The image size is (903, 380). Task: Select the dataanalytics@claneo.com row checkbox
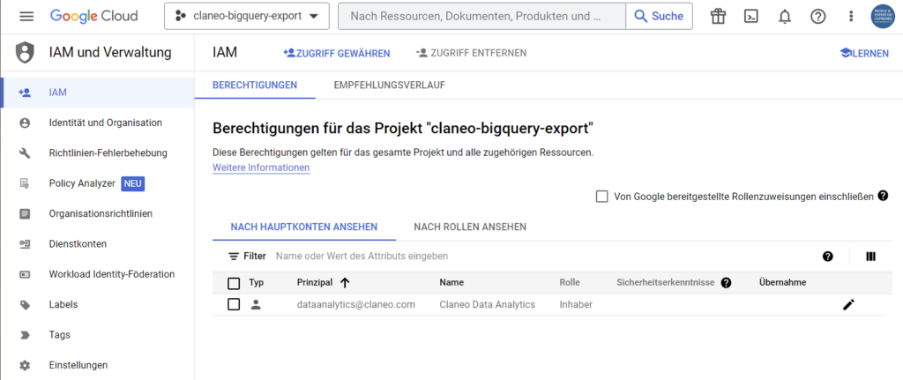234,304
